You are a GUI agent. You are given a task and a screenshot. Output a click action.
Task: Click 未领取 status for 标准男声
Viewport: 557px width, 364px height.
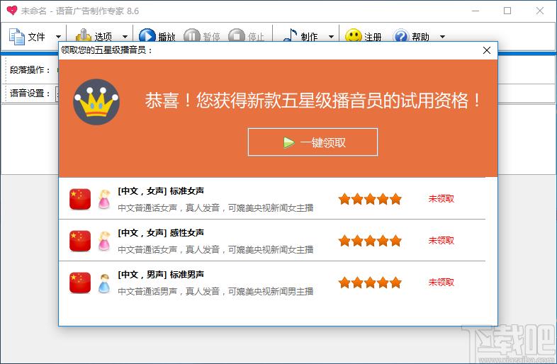(x=441, y=283)
